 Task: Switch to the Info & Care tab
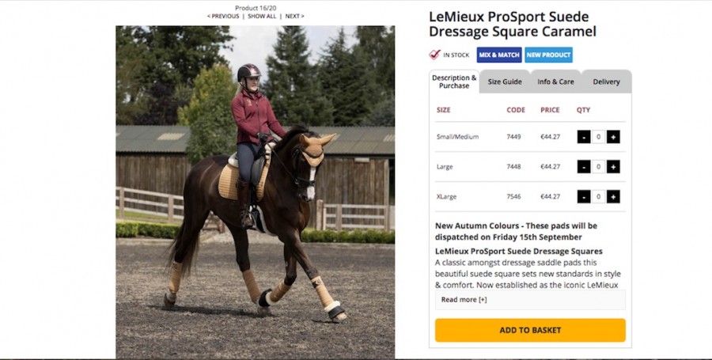click(555, 81)
